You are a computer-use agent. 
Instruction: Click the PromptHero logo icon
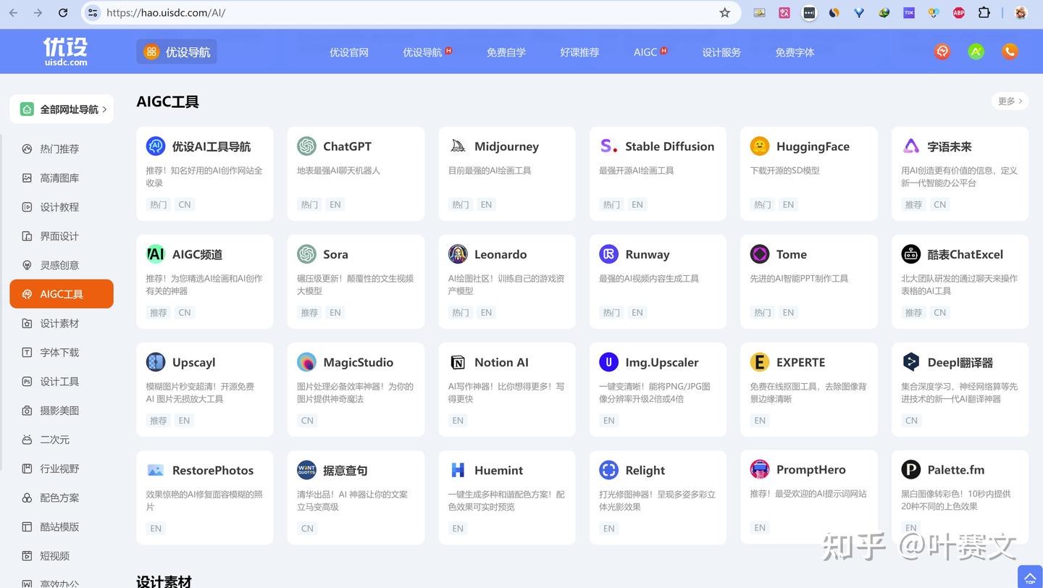point(760,469)
